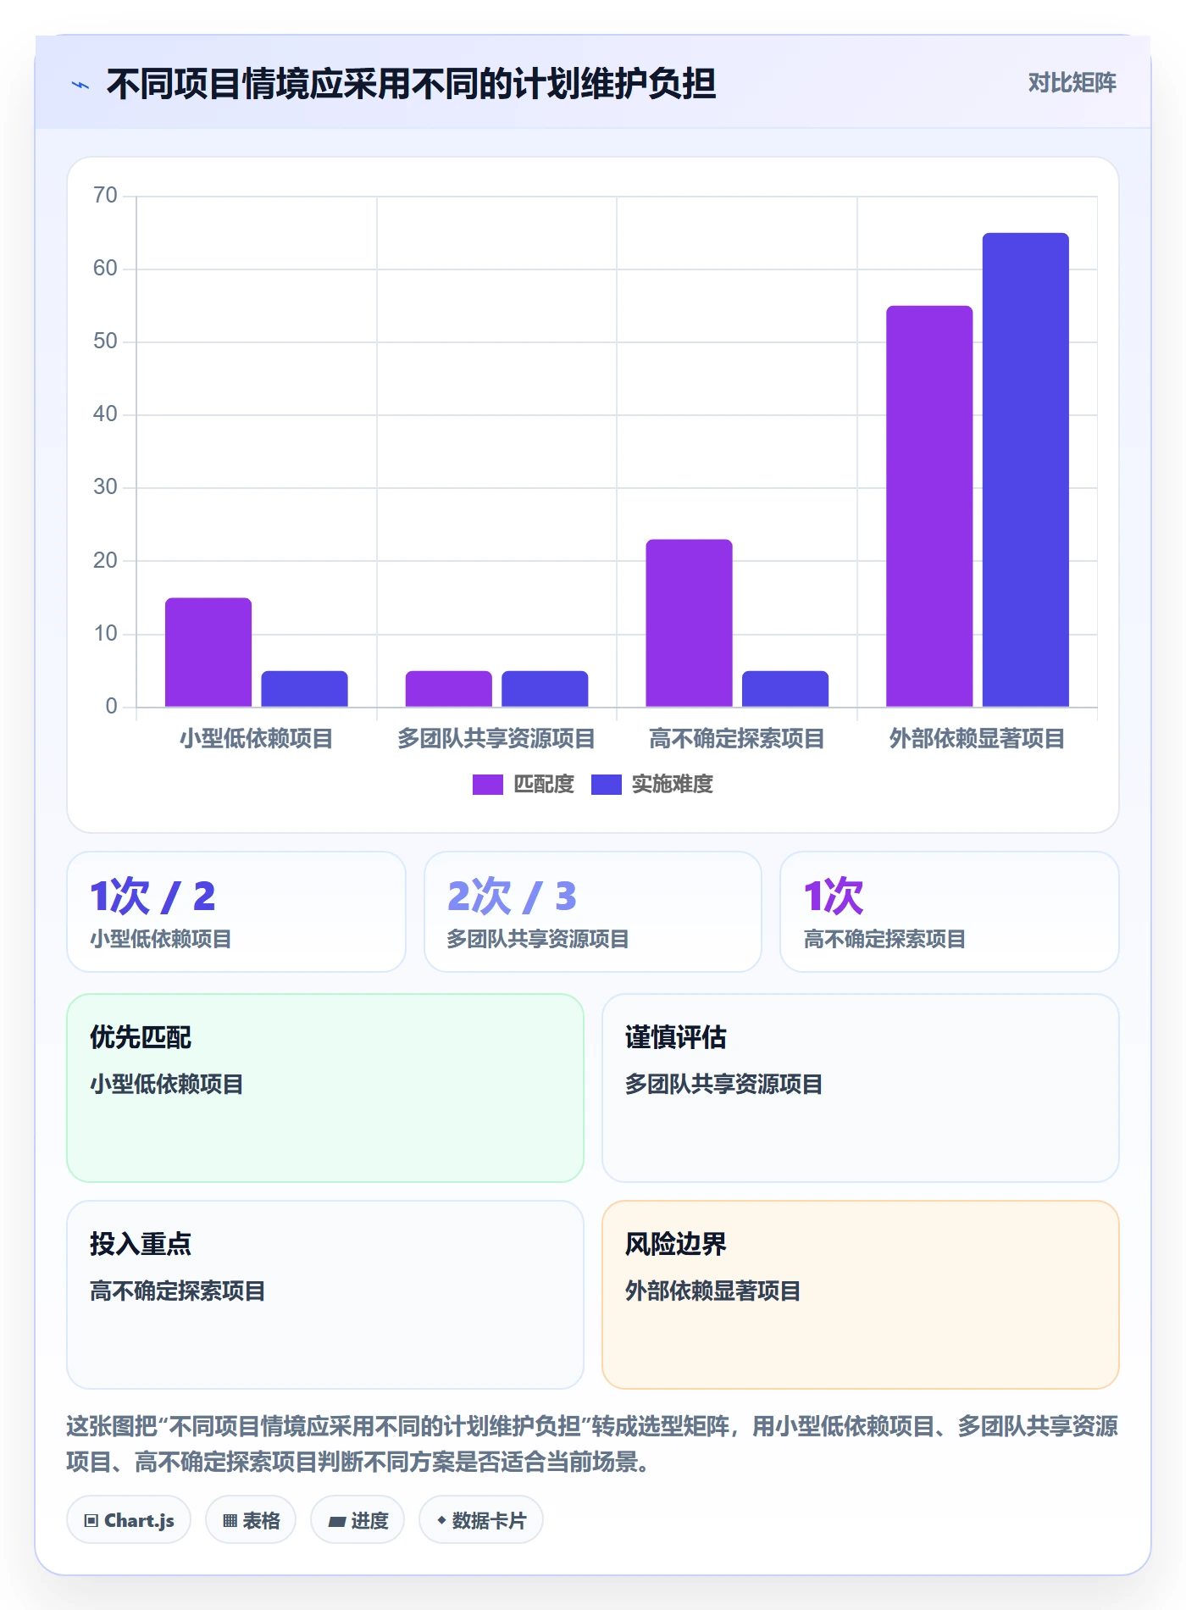
Task: Toggle the 匹配度 purple legend swatch
Action: tap(487, 785)
